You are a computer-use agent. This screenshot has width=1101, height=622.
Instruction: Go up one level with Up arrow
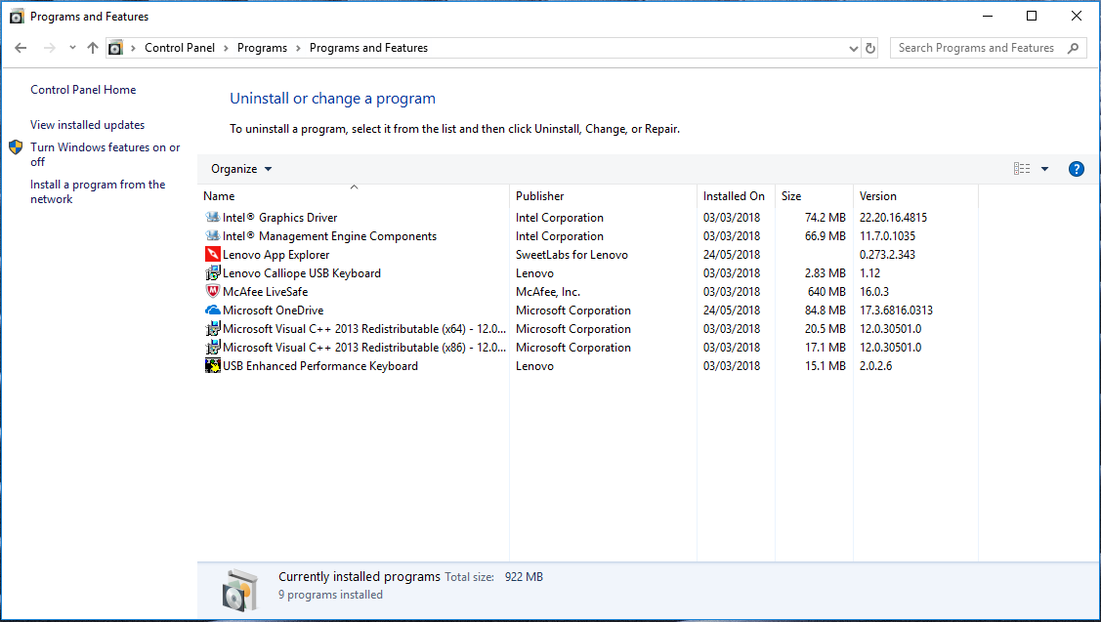[93, 48]
